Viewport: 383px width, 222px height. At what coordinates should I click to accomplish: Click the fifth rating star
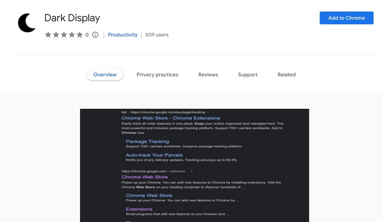(x=80, y=35)
